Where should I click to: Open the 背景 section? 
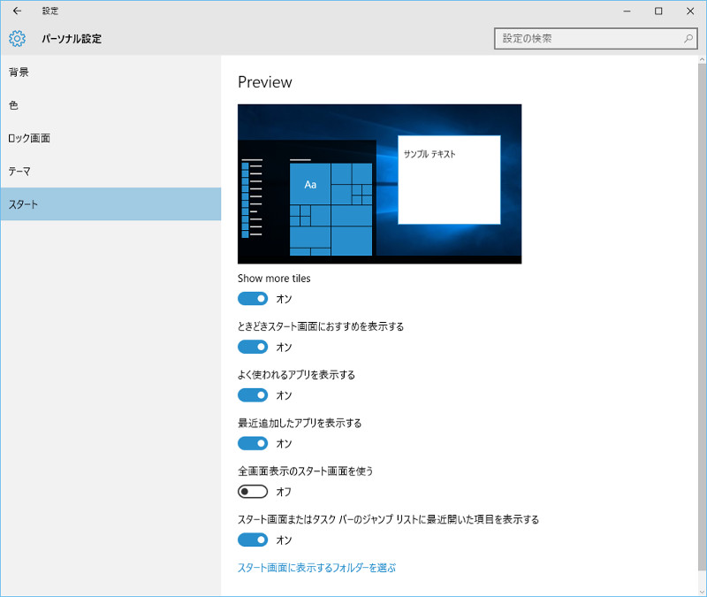point(110,73)
